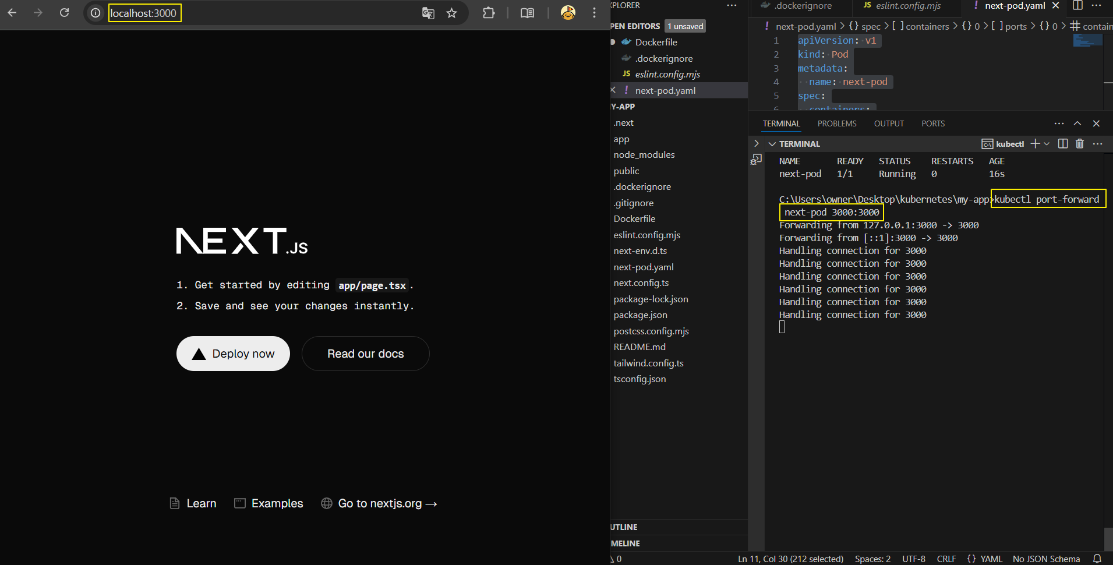The width and height of the screenshot is (1113, 565).
Task: Select the TERMINAL panel tab
Action: tap(782, 123)
